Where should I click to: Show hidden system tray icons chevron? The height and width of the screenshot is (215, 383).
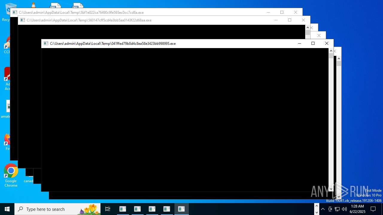coord(323,209)
